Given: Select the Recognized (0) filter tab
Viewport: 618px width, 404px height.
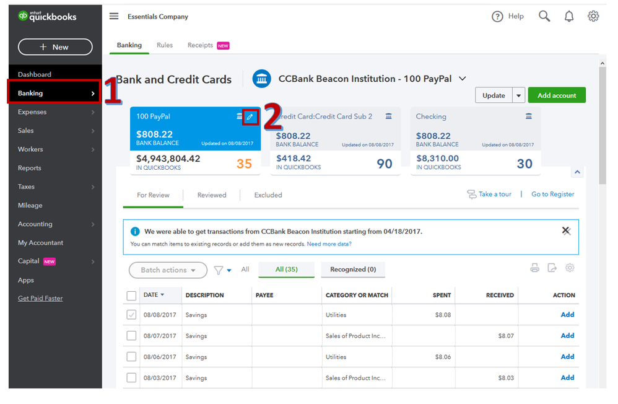Looking at the screenshot, I should click(353, 270).
